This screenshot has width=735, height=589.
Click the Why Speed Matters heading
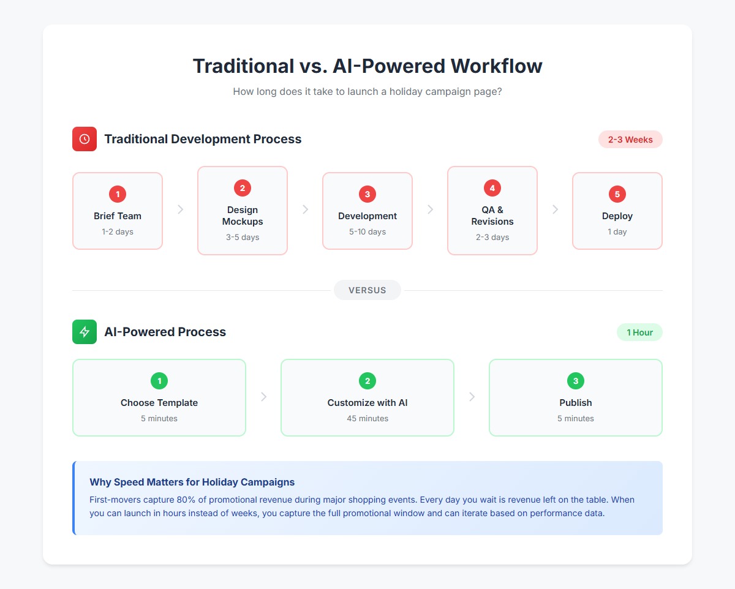pyautogui.click(x=192, y=482)
